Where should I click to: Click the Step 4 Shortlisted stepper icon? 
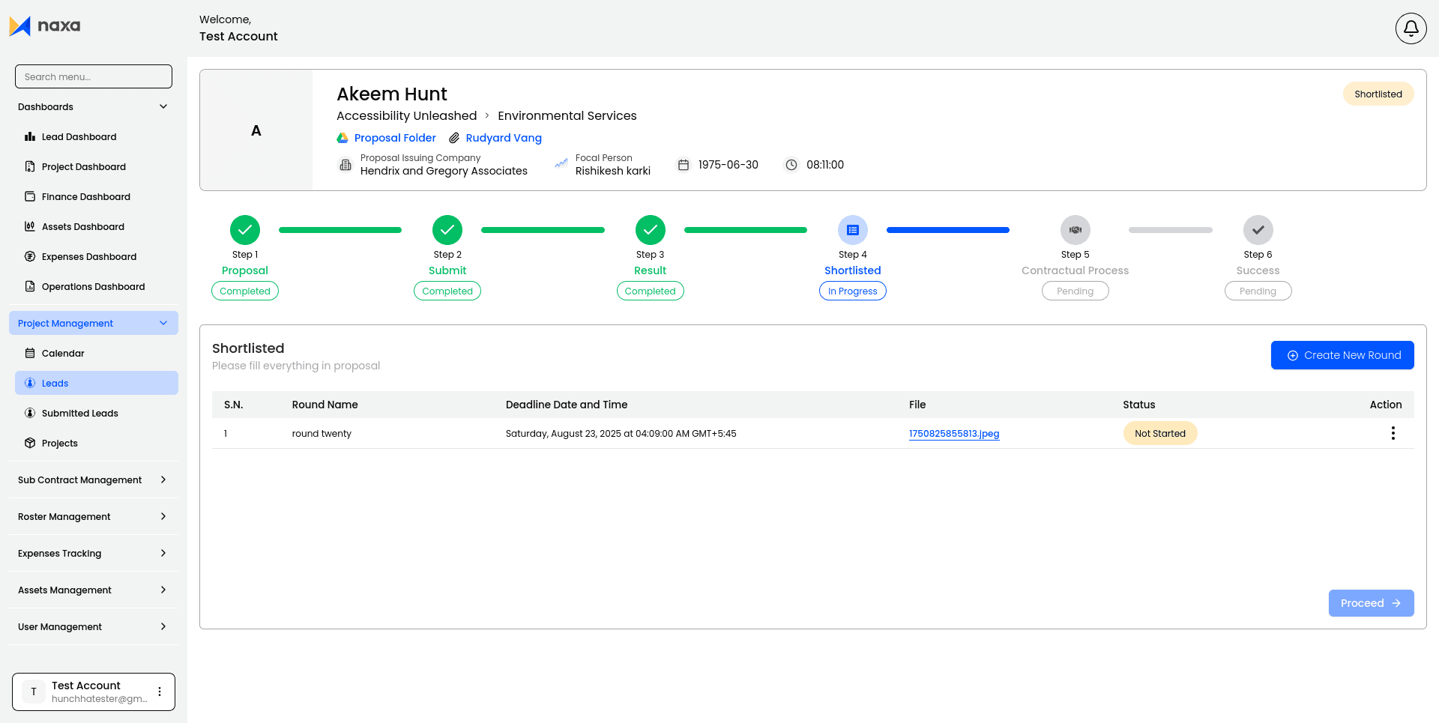[853, 230]
